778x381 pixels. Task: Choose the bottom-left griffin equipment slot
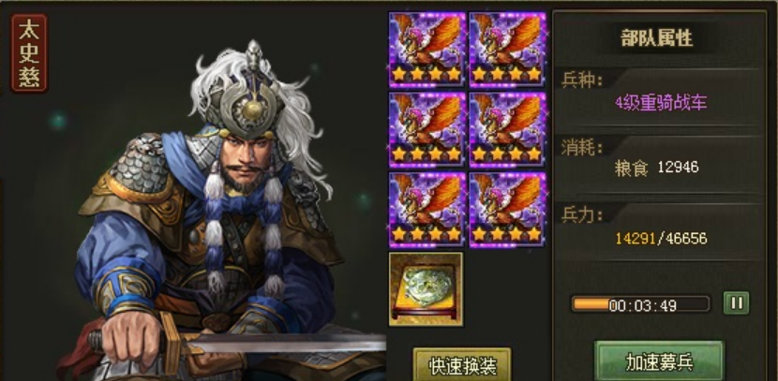(x=427, y=210)
